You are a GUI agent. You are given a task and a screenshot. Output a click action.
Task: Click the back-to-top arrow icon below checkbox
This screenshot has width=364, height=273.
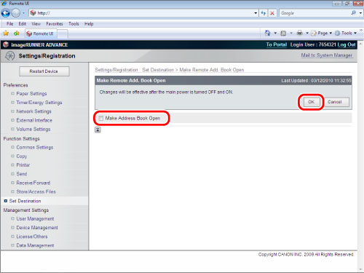98,130
